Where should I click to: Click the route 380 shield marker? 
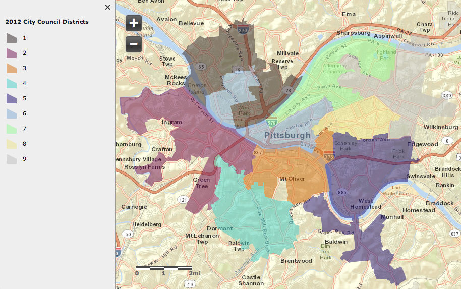(446, 95)
